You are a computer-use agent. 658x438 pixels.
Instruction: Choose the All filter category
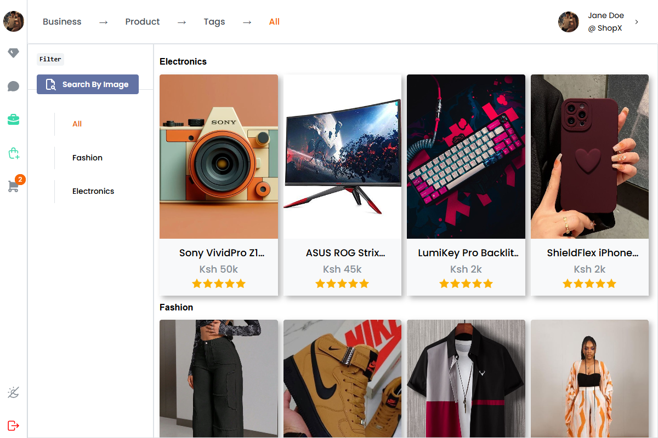pos(77,124)
